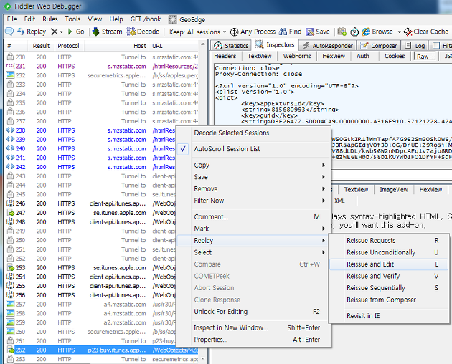
Task: Click the Find binoculars button
Action: pos(290,32)
